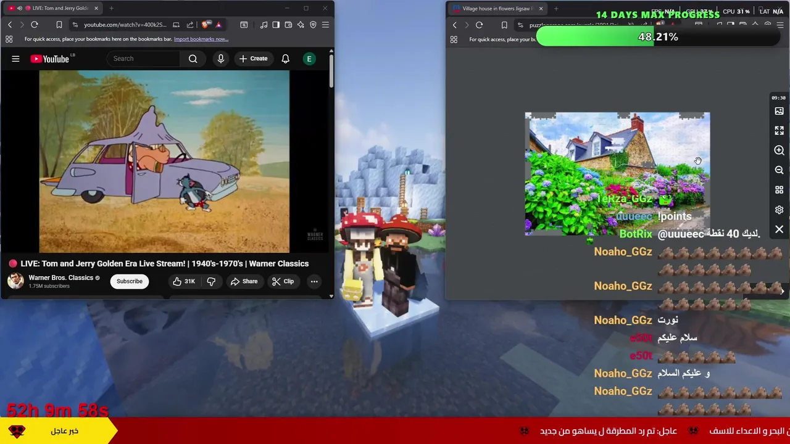Open Warner Bros. Classics channel name link
This screenshot has width=790, height=444.
tap(60, 277)
